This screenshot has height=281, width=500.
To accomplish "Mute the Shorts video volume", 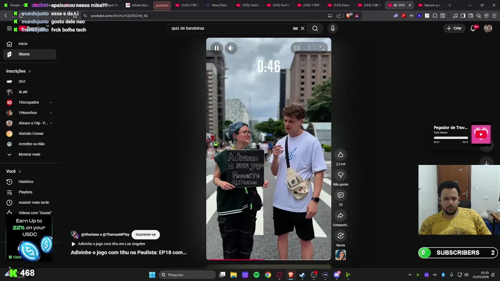I will [231, 48].
